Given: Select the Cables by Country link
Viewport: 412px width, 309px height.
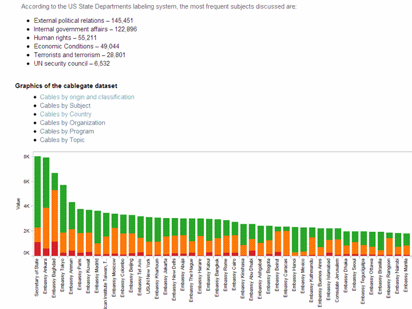Looking at the screenshot, I should (65, 114).
